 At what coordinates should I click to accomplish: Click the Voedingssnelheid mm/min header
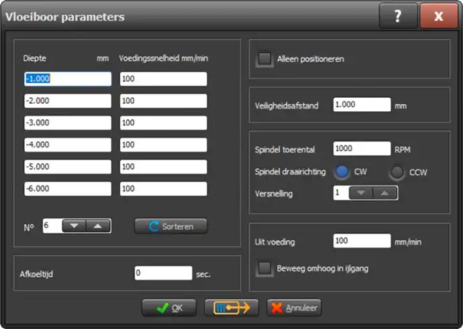163,58
